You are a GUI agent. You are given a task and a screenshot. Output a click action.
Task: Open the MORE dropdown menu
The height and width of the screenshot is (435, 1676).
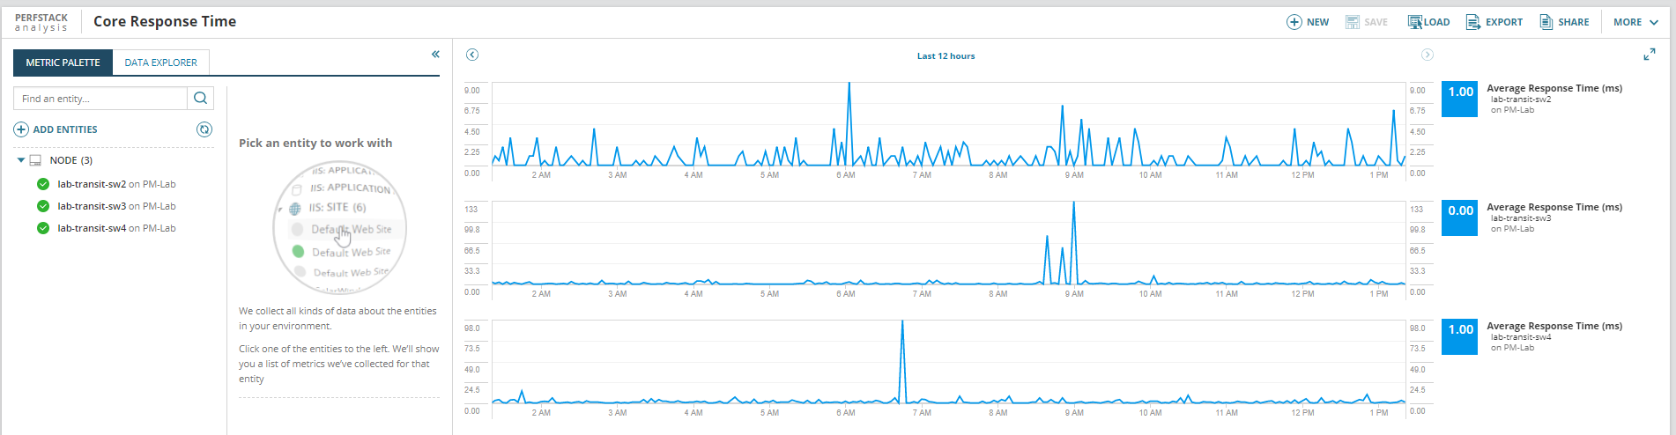1635,22
